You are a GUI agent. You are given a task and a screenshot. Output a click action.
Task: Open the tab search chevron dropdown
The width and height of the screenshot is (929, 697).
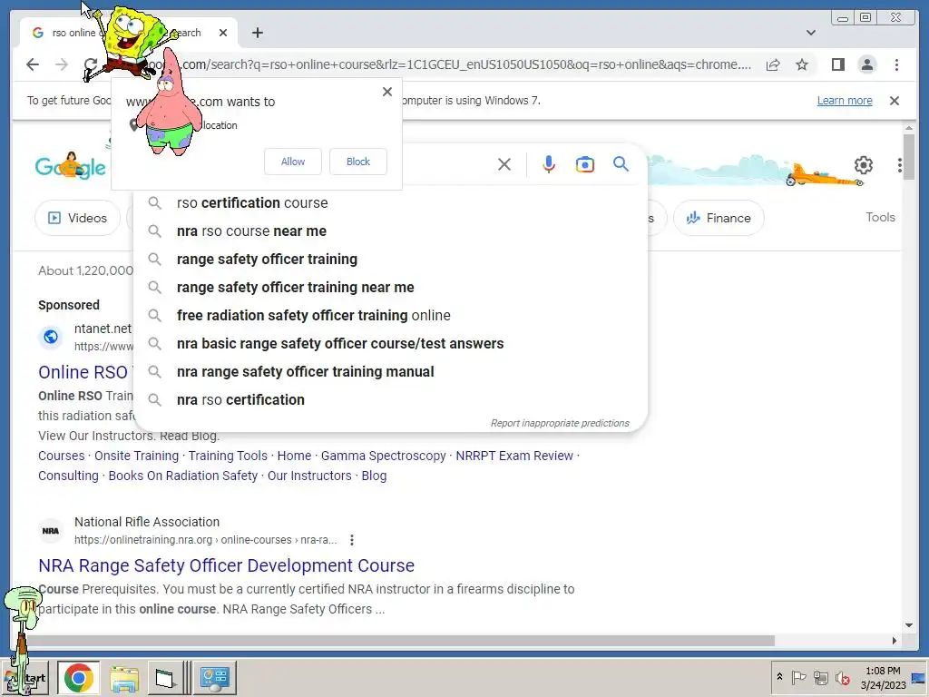[810, 33]
